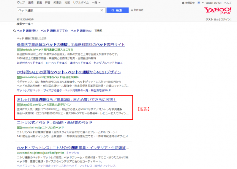Click the 広告 badge beside kagu350.com

click(19, 105)
